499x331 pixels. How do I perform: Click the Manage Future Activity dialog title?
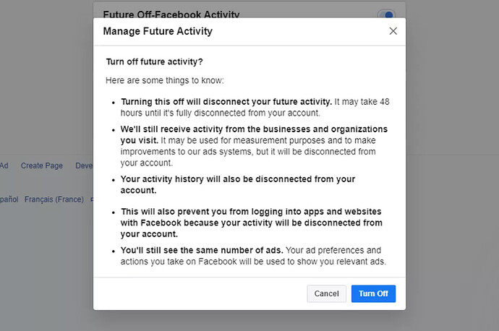[x=158, y=32]
